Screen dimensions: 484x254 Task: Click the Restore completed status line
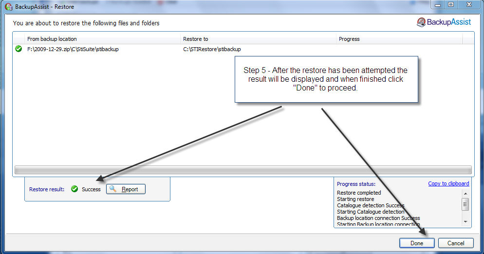[x=359, y=193]
